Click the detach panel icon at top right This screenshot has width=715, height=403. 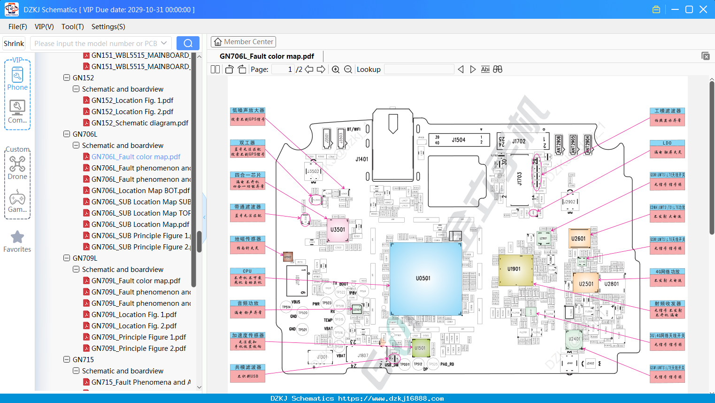pos(706,56)
